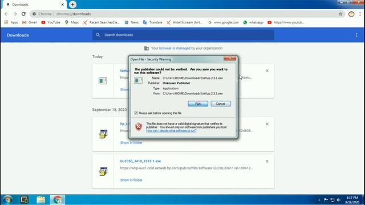The height and width of the screenshot is (205, 365).
Task: Reload the Chrome page
Action: pyautogui.click(x=23, y=14)
